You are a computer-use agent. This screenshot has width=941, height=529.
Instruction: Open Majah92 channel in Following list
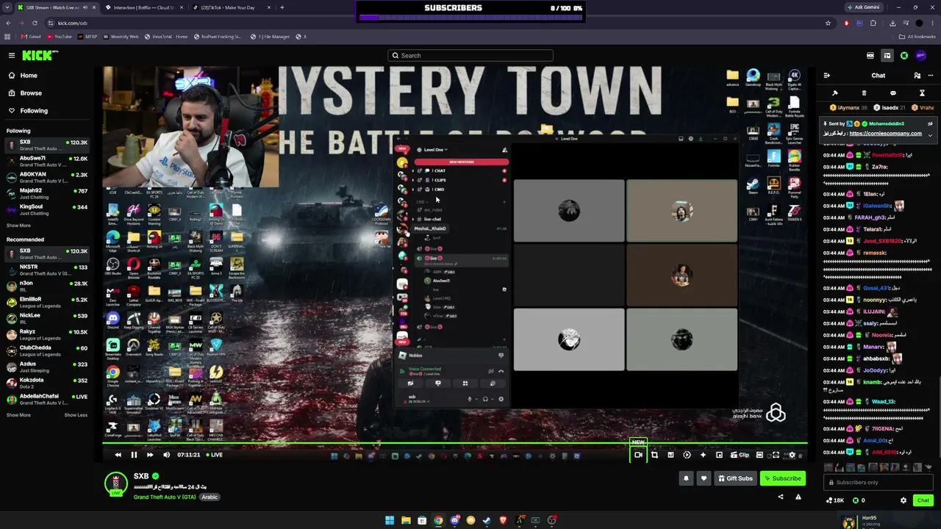tap(48, 193)
